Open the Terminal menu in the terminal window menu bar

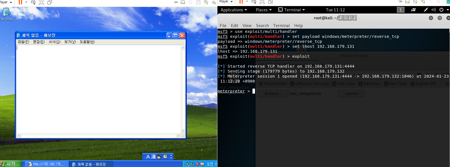click(281, 26)
